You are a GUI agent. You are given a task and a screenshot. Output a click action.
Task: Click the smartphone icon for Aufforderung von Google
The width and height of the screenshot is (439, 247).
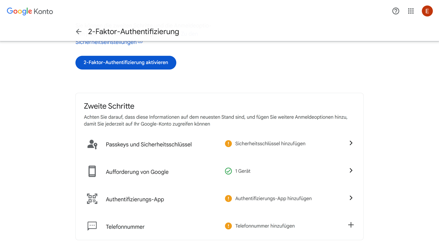pos(92,171)
